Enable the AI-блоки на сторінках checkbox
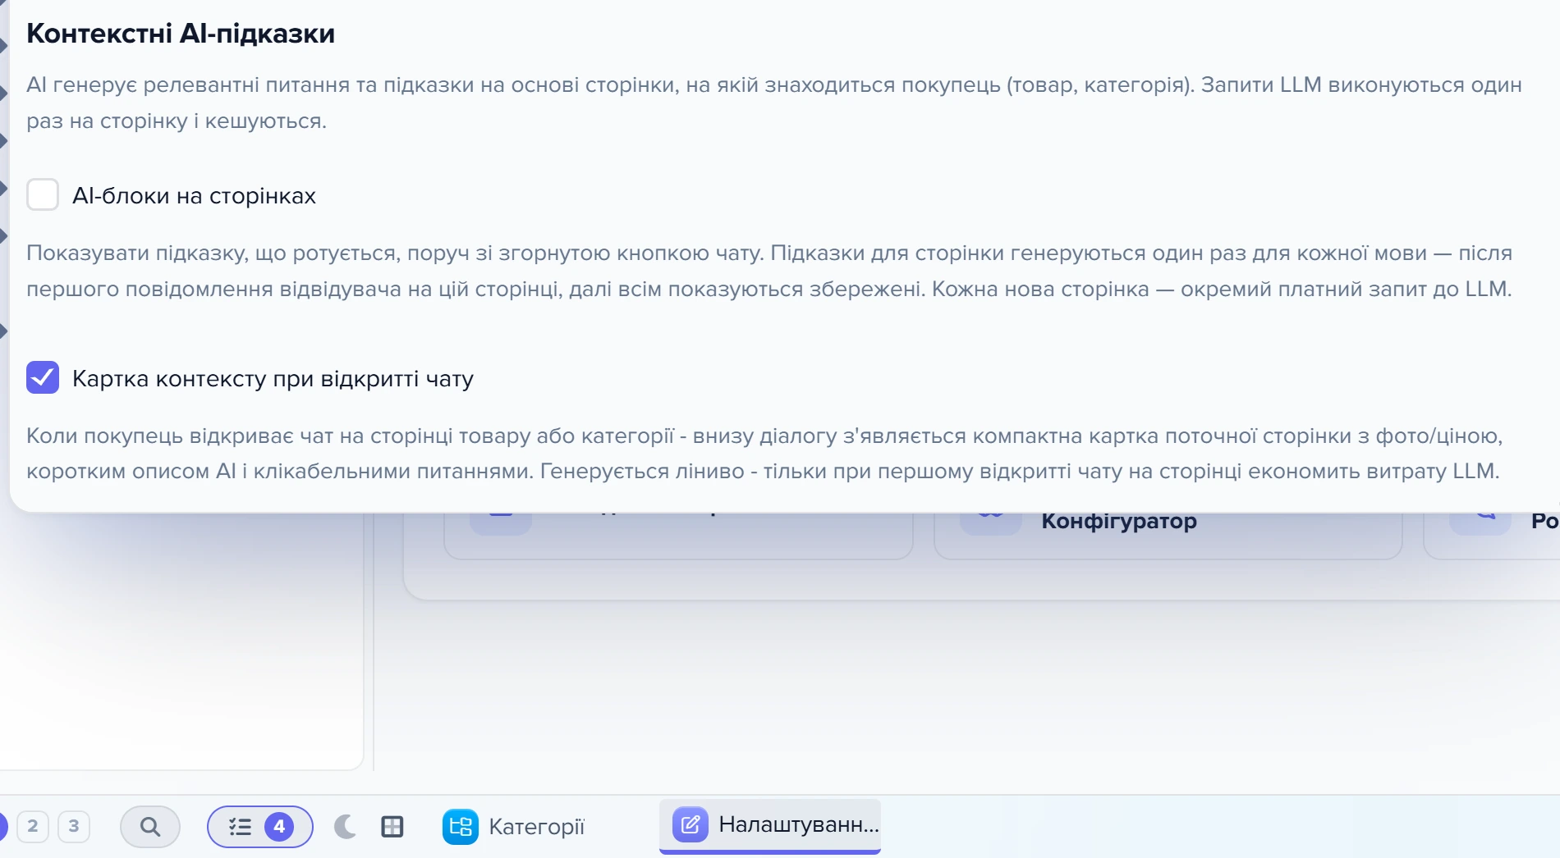 [43, 195]
